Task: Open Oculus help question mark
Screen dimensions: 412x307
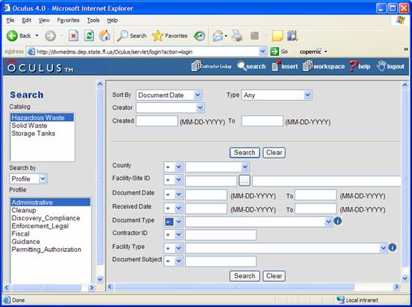Action: [x=360, y=66]
